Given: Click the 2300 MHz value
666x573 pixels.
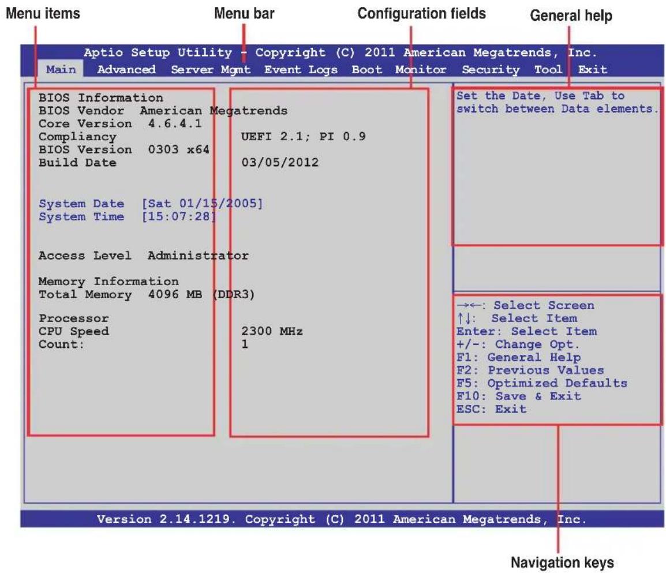Looking at the screenshot, I should tap(272, 331).
